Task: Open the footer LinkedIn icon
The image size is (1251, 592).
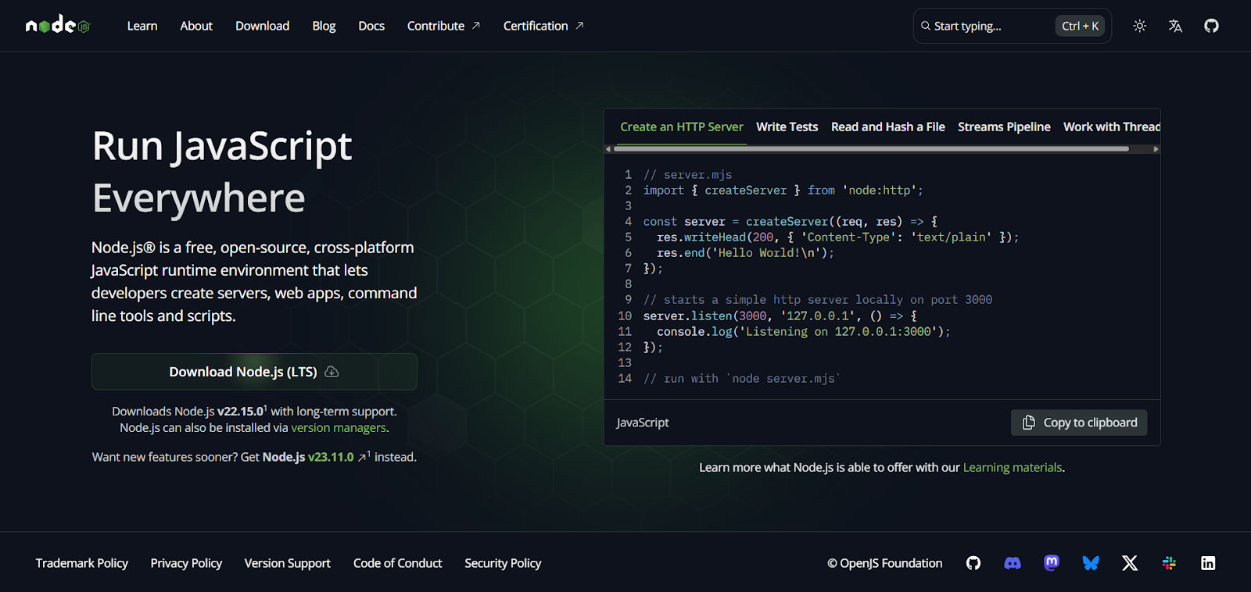Action: [x=1208, y=563]
